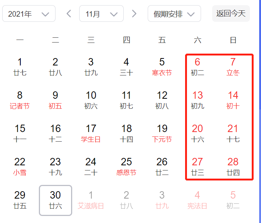Select November 5 寒衣节
This screenshot has width=261, height=223.
point(162,67)
